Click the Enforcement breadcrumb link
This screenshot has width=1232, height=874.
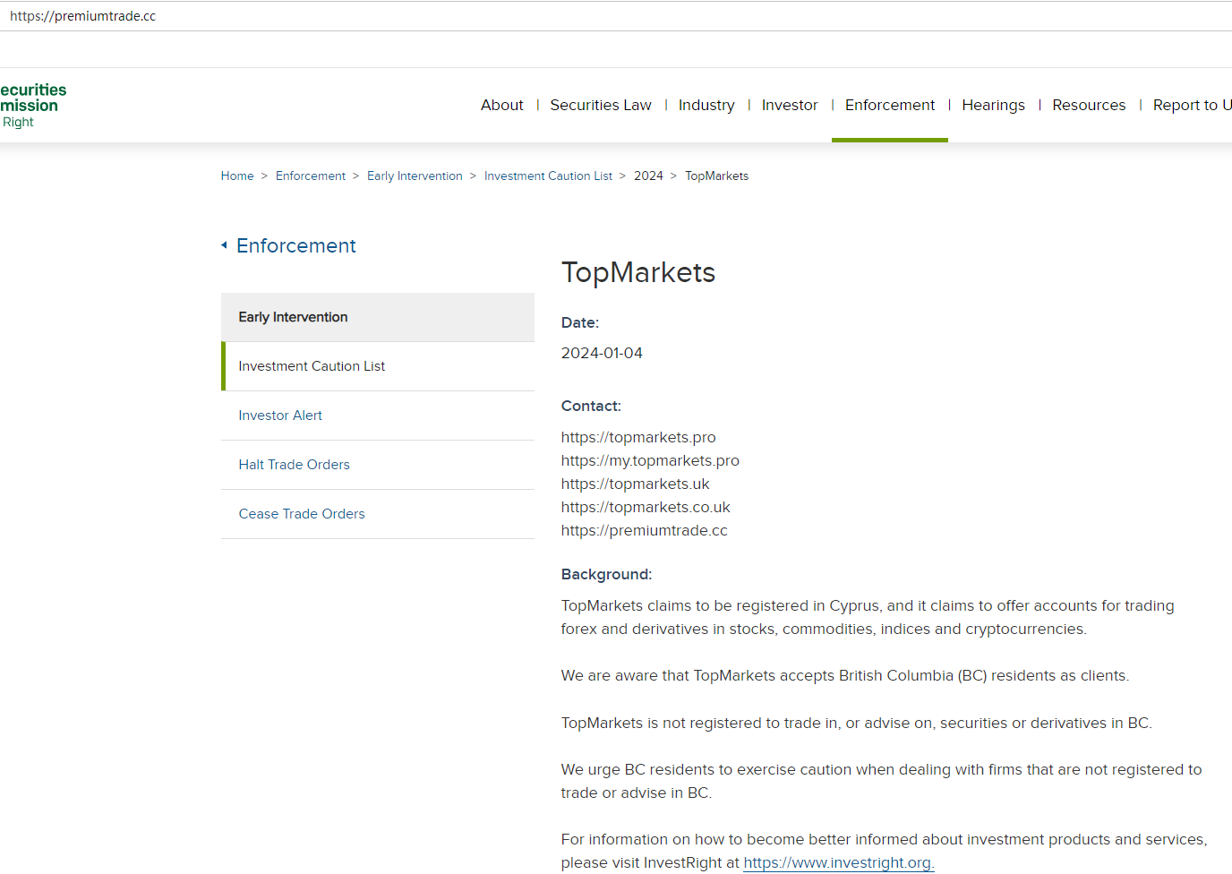[x=311, y=176]
